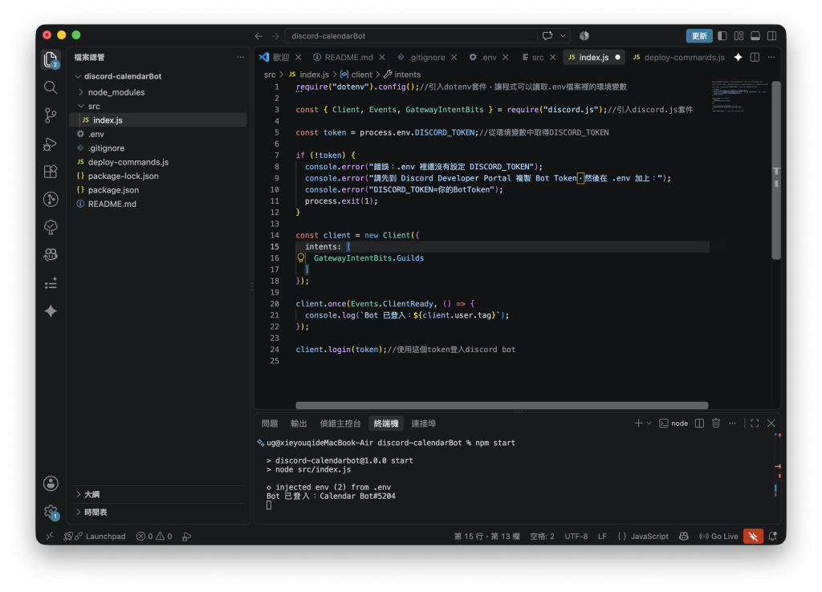Open the 輸出 output panel tab

pyautogui.click(x=299, y=423)
